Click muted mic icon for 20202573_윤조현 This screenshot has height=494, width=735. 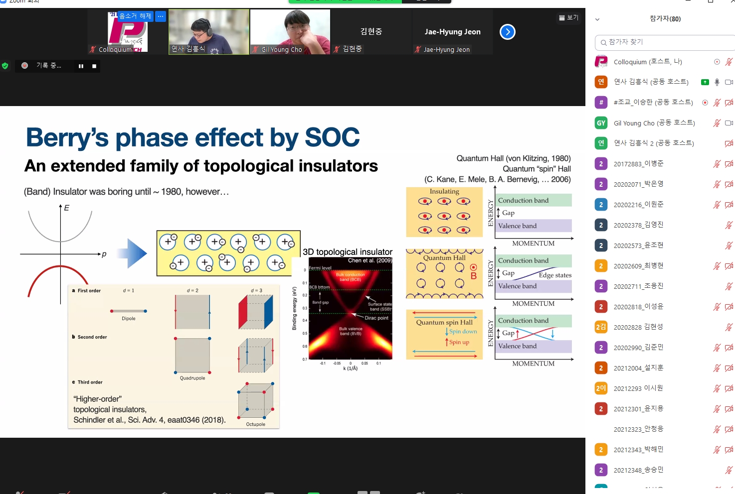[x=729, y=246]
